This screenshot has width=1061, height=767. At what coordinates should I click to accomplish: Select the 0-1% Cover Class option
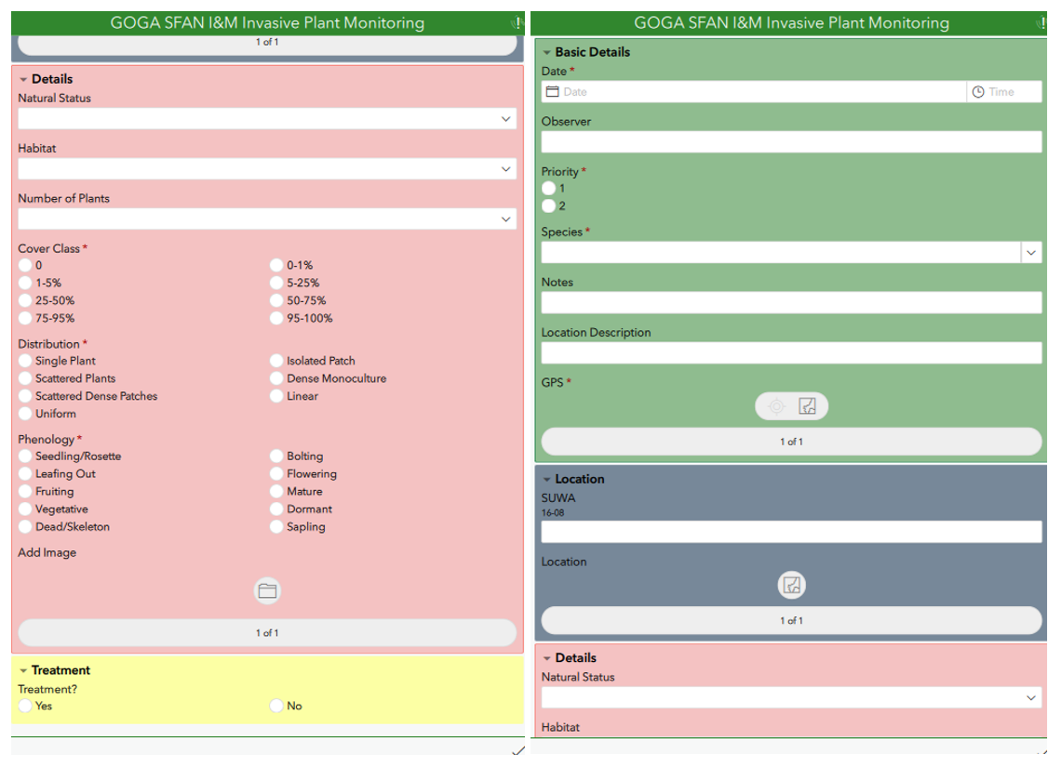(275, 265)
